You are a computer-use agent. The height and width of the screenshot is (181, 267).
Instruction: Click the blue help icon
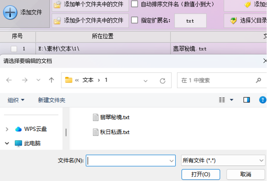(x=263, y=100)
